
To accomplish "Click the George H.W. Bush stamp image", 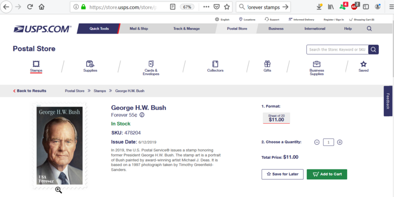I will coord(60,145).
